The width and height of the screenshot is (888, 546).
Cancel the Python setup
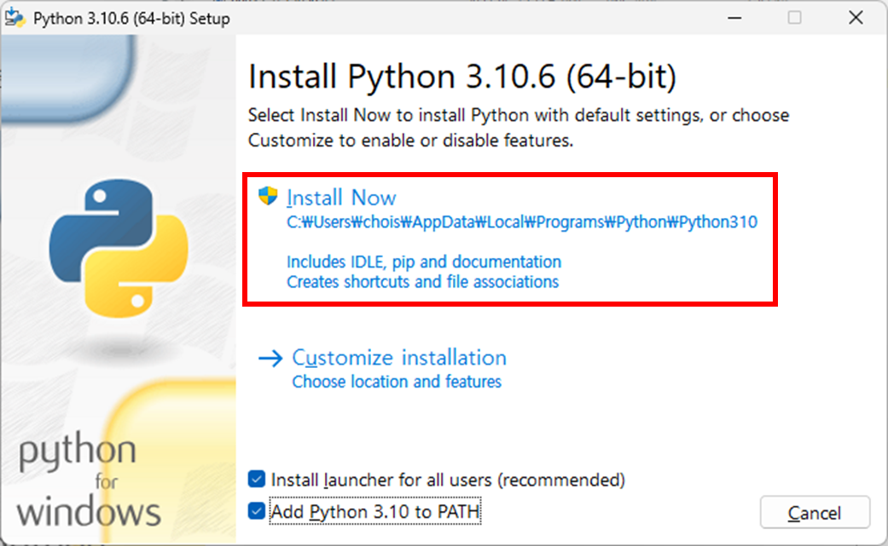point(815,513)
